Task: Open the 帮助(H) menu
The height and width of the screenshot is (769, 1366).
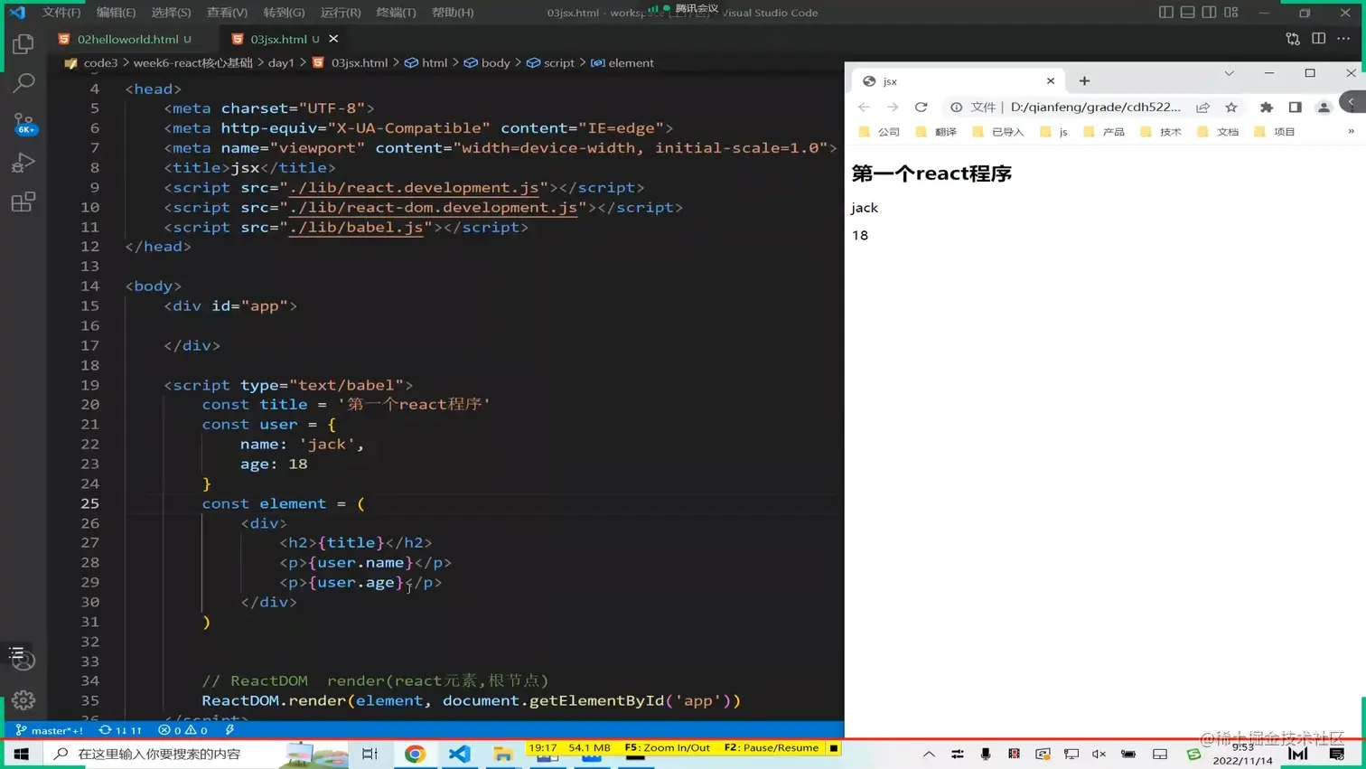Action: point(453,13)
